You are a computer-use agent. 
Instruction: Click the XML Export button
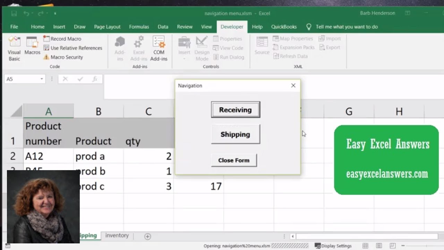coord(330,47)
